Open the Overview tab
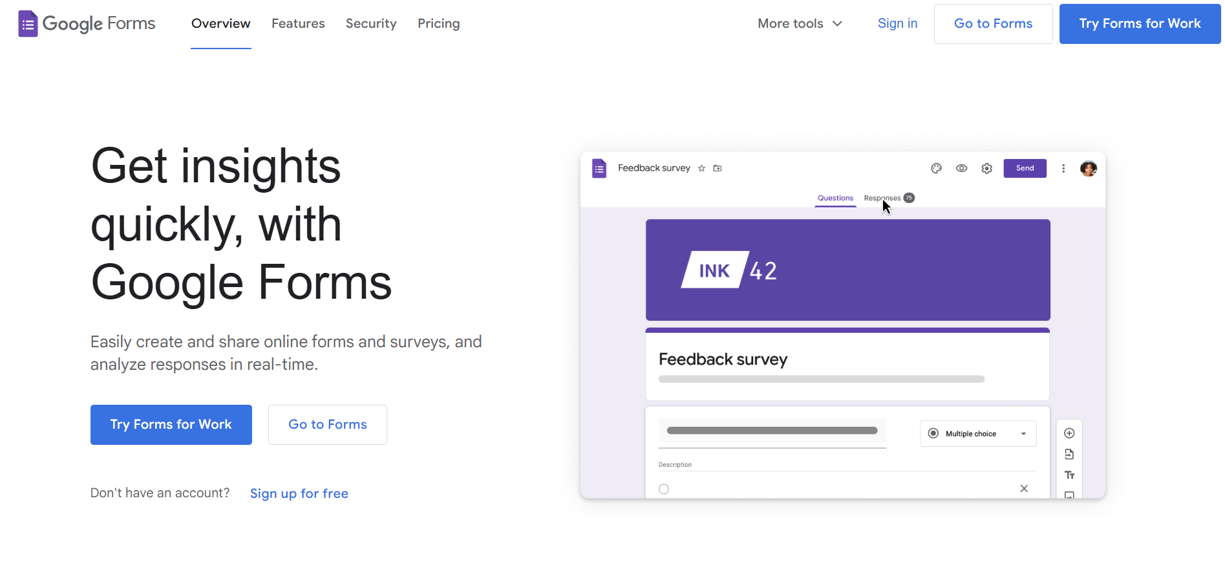 [220, 23]
